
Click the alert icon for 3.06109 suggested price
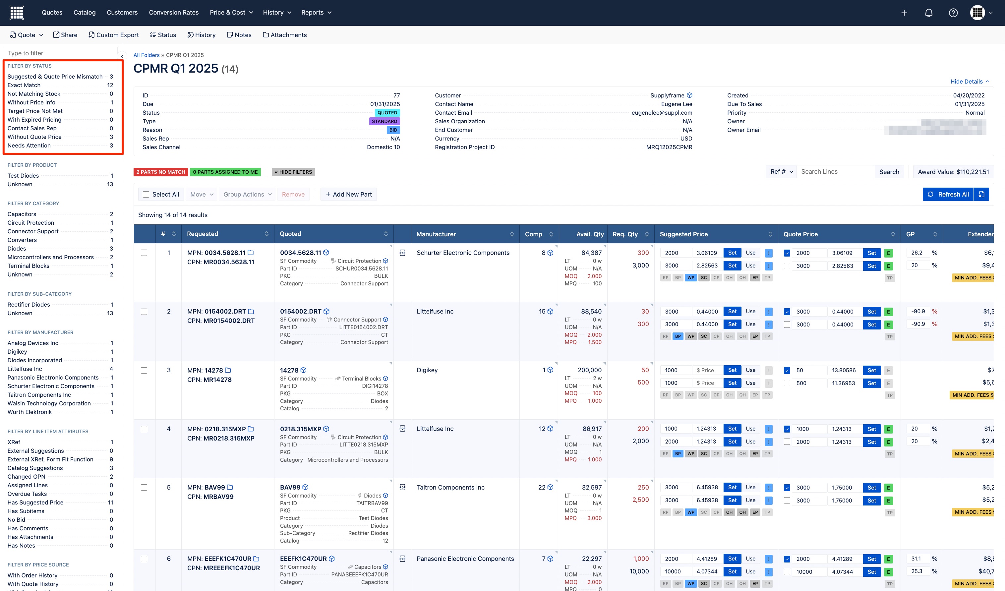769,253
